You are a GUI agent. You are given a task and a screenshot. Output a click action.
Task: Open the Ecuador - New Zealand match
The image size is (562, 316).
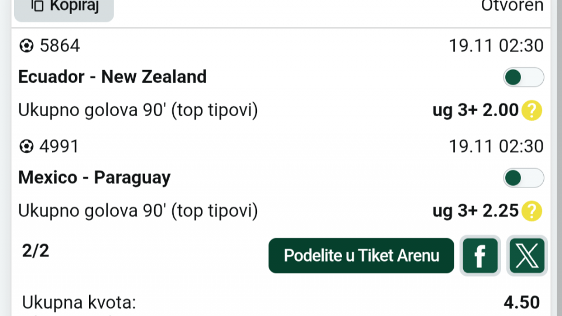click(x=112, y=77)
